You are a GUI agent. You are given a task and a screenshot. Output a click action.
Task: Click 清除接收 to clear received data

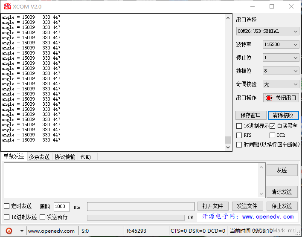click(x=283, y=115)
